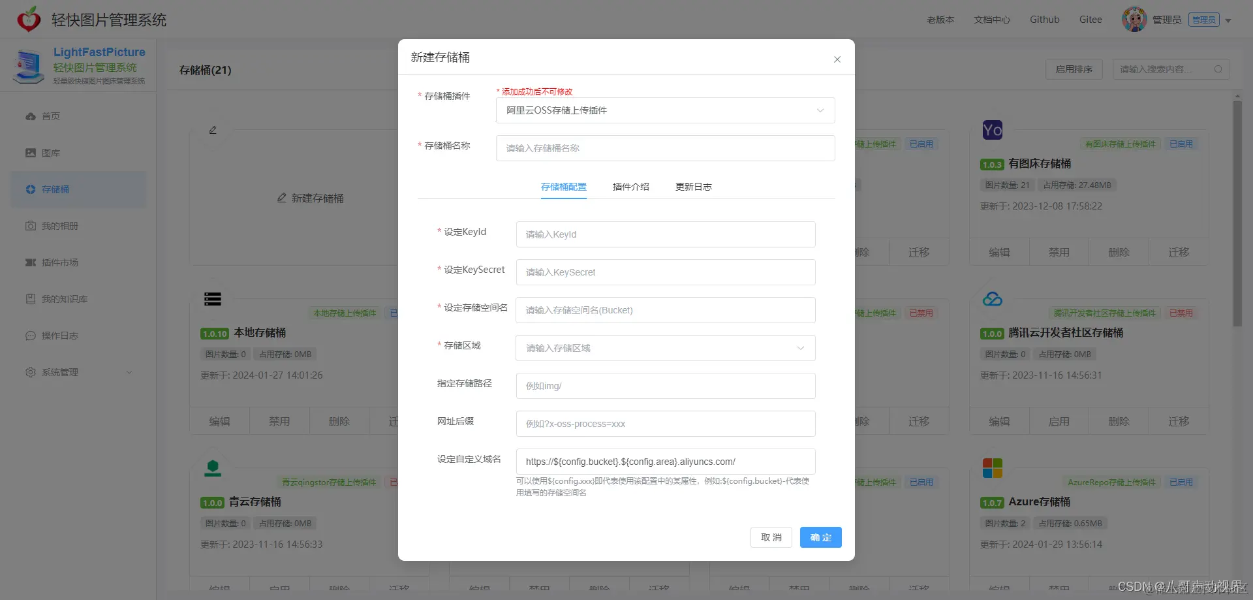Click 编辑 on 有图床存储桶 card

pyautogui.click(x=999, y=252)
